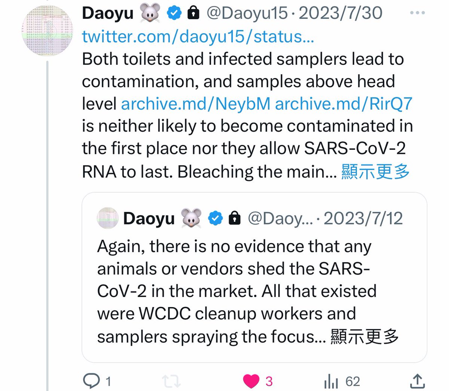Viewport: 449px width, 391px height.
Task: Click the retweet arrows icon
Action: coord(172,381)
